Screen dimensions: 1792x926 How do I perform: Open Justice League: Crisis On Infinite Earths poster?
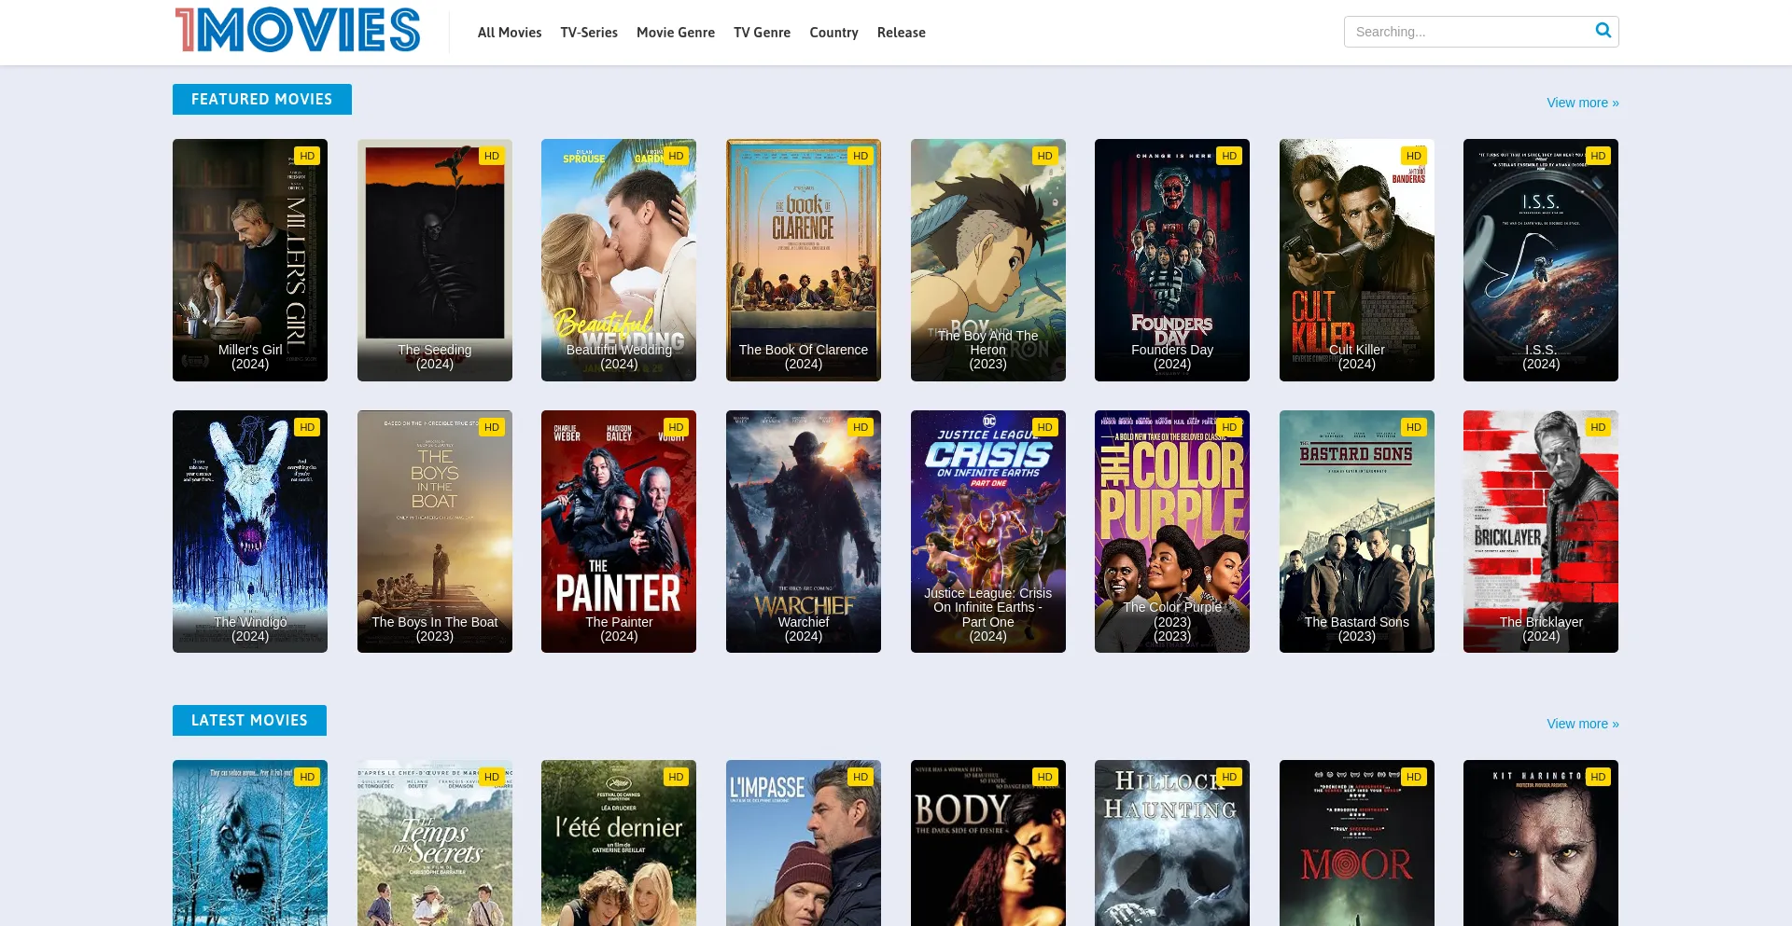[x=988, y=532]
